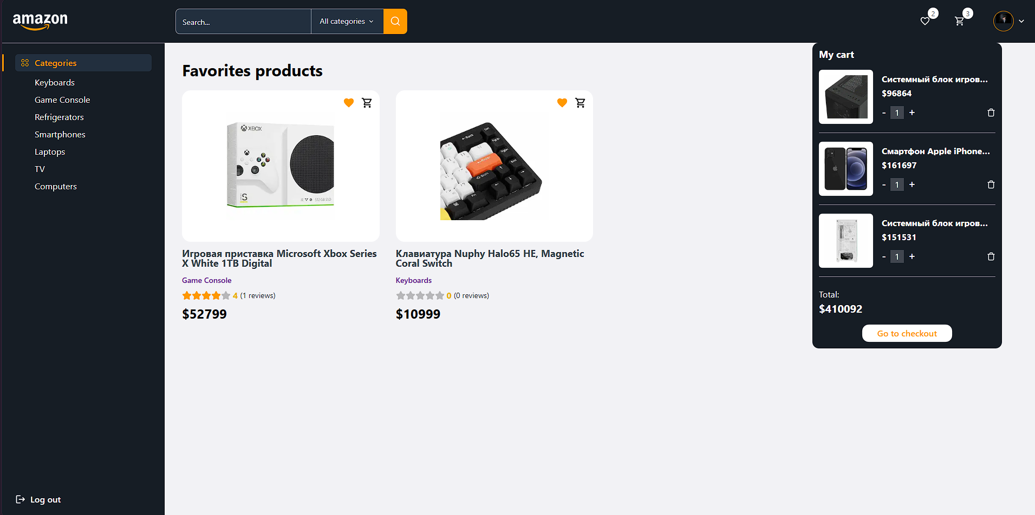
Task: Unfavorite the Xbox Series X product
Action: 349,103
